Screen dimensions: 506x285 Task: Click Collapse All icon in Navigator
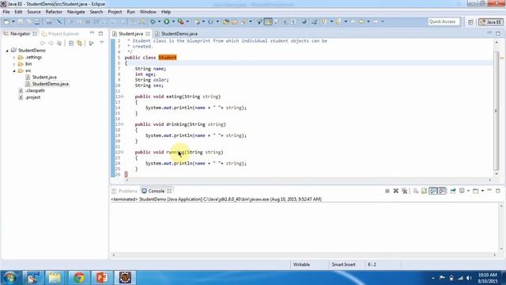(x=71, y=43)
